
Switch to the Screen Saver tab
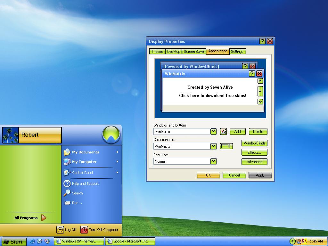click(194, 52)
